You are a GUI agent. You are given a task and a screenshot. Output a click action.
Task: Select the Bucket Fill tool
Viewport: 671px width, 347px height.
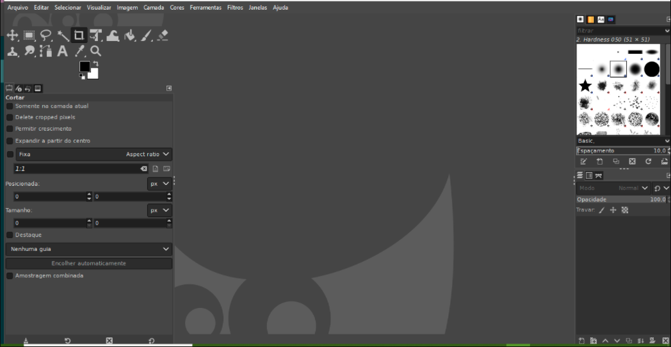[129, 35]
